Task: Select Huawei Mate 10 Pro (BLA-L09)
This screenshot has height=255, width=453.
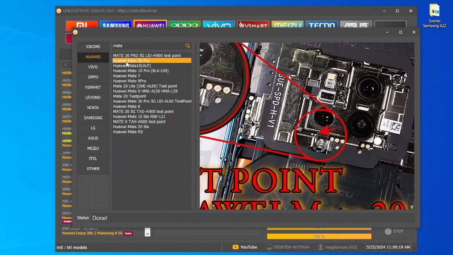Action: [x=152, y=71]
